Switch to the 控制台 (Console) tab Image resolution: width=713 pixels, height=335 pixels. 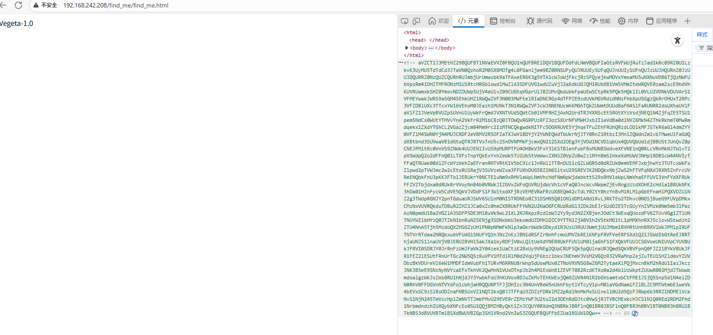[503, 21]
